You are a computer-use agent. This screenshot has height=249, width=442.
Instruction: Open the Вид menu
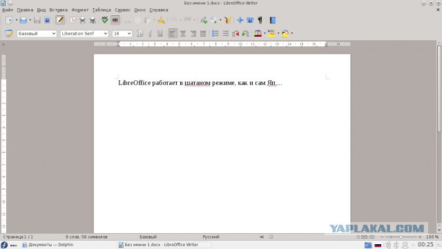pyautogui.click(x=41, y=10)
